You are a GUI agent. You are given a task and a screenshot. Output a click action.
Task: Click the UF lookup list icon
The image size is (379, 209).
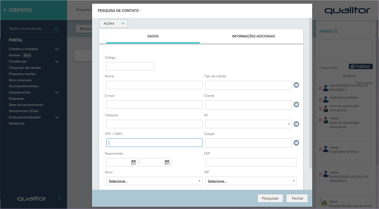296,124
